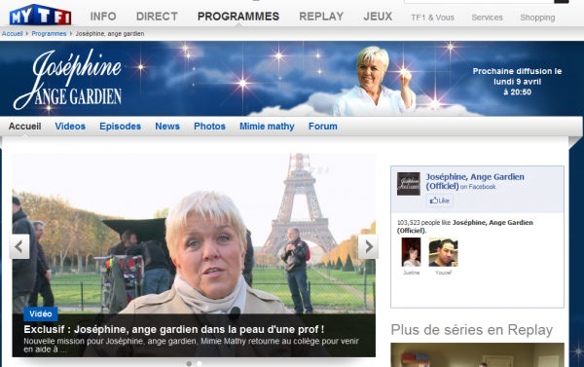Show the previous carousel slide
The height and width of the screenshot is (367, 584).
pos(19,246)
